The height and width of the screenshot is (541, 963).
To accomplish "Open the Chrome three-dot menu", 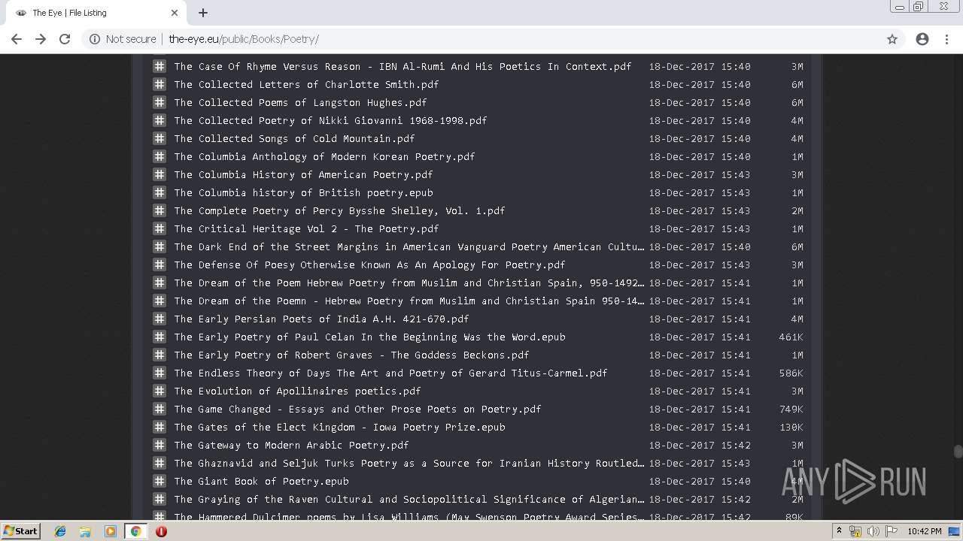I will pos(946,39).
